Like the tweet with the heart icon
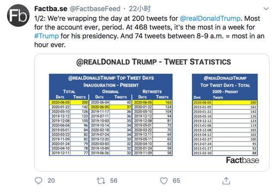 coord(163,181)
